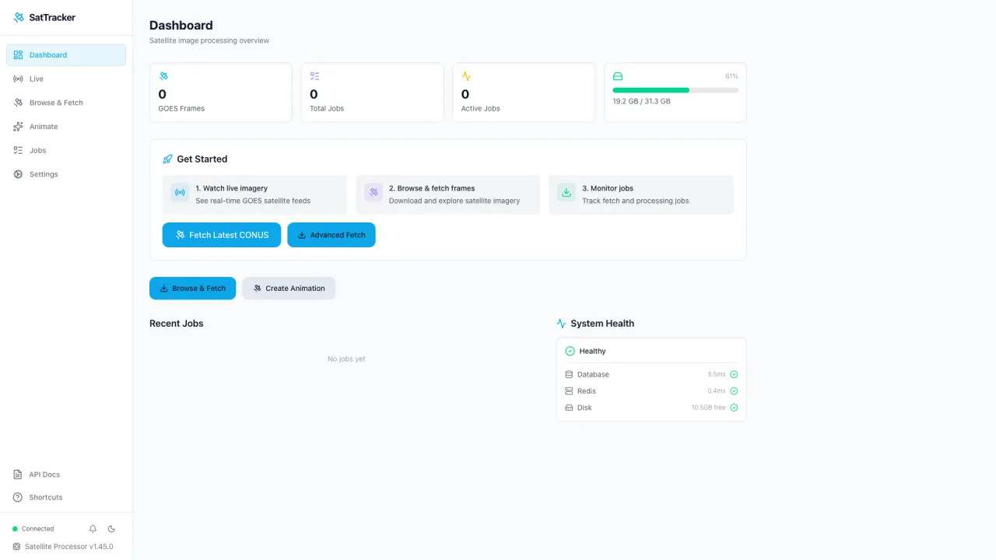Open Shortcuts help link

66,497
